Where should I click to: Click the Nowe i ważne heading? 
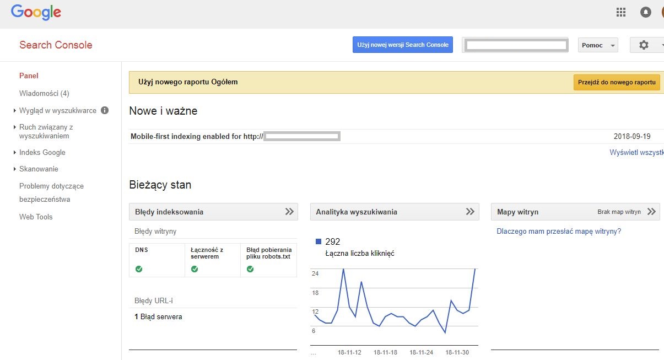(163, 111)
